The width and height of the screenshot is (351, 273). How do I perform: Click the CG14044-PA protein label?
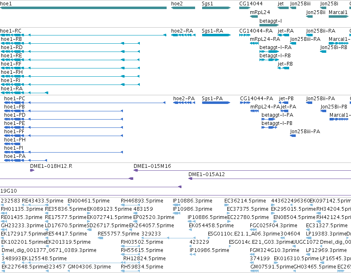tap(257, 99)
